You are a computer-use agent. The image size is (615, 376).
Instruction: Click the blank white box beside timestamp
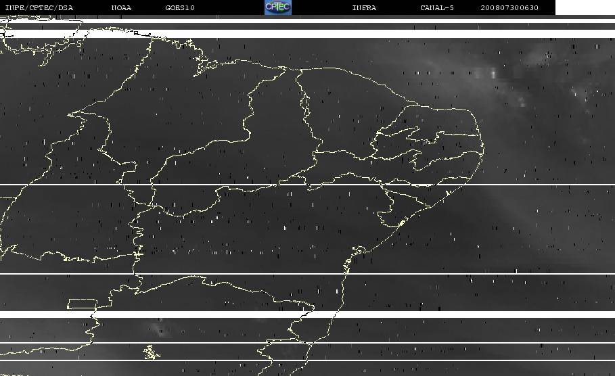[x=585, y=7]
